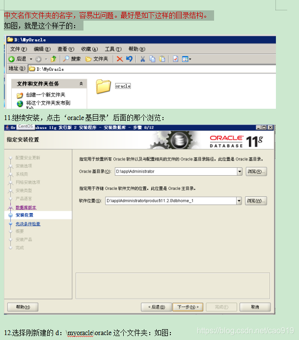Click the Java icon in installer title bar
299x340 pixels.
(x=7, y=127)
